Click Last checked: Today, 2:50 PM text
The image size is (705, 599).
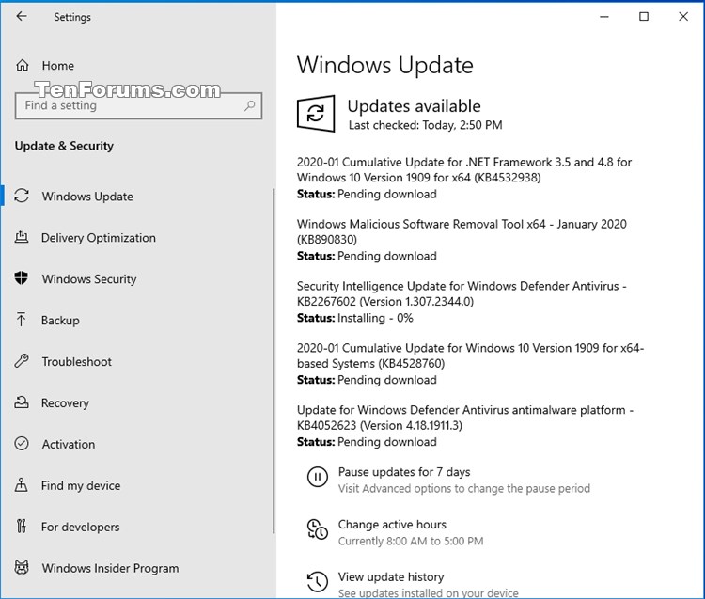(x=425, y=125)
